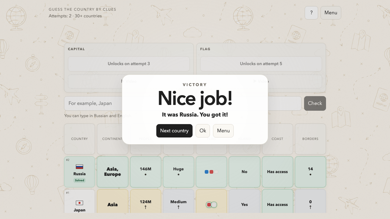
Task: Open the help question mark button
Action: coord(311,13)
